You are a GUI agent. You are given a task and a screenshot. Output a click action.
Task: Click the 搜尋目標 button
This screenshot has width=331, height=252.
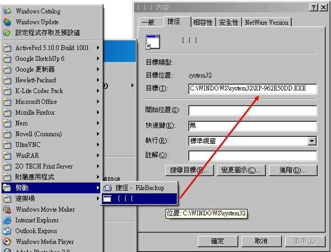pyautogui.click(x=190, y=170)
